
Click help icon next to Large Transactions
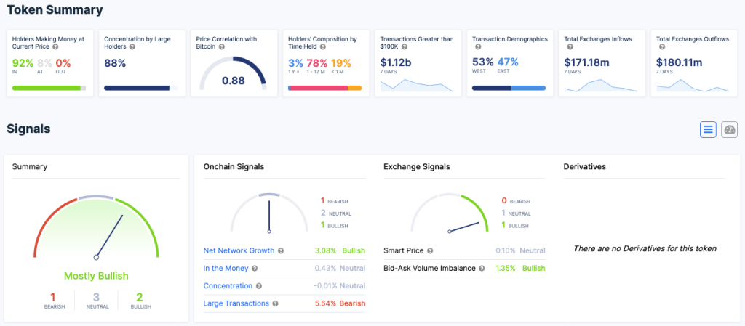pyautogui.click(x=276, y=303)
